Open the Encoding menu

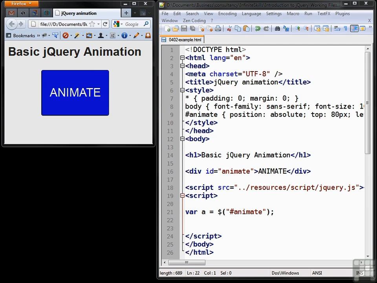(227, 14)
